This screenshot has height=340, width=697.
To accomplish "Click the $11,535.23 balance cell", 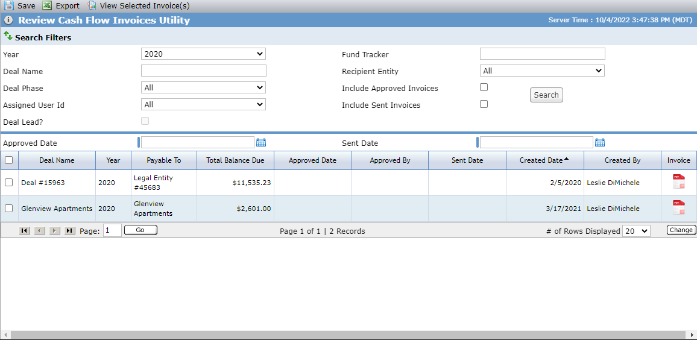I will 236,183.
